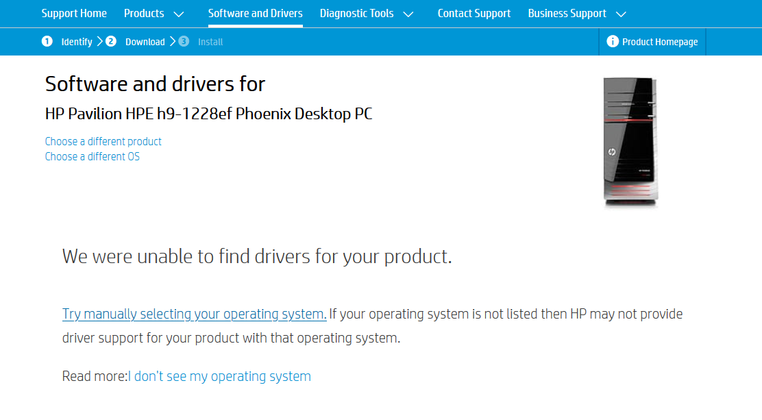Open I don't see my operating system
Screen dimensions: 762x420
(221, 376)
